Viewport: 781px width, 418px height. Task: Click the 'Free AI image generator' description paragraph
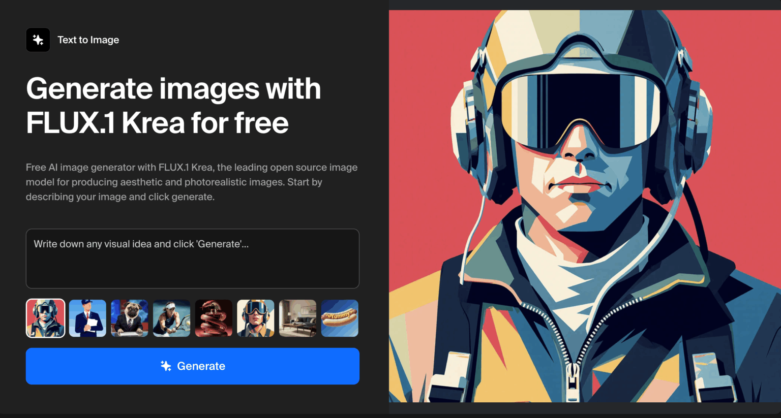(192, 182)
